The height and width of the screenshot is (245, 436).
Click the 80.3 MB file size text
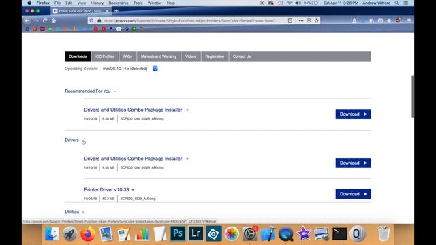pyautogui.click(x=108, y=199)
